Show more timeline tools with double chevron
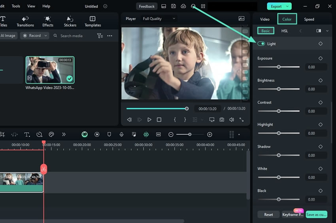 [x=64, y=134]
